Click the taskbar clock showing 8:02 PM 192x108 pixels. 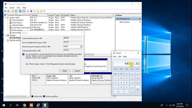(180, 105)
